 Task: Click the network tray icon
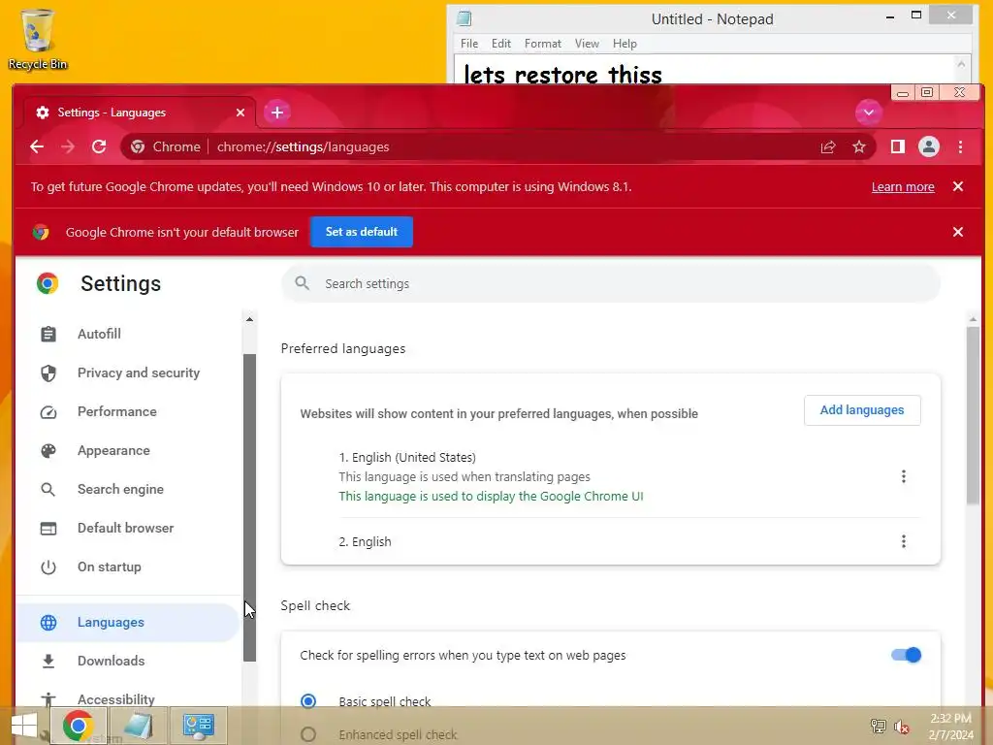tap(878, 727)
